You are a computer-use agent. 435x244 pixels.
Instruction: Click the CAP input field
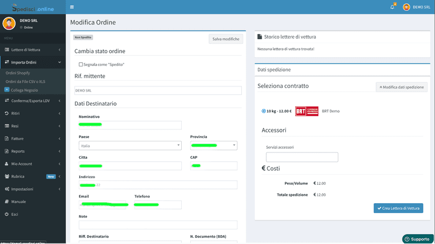[214, 165]
